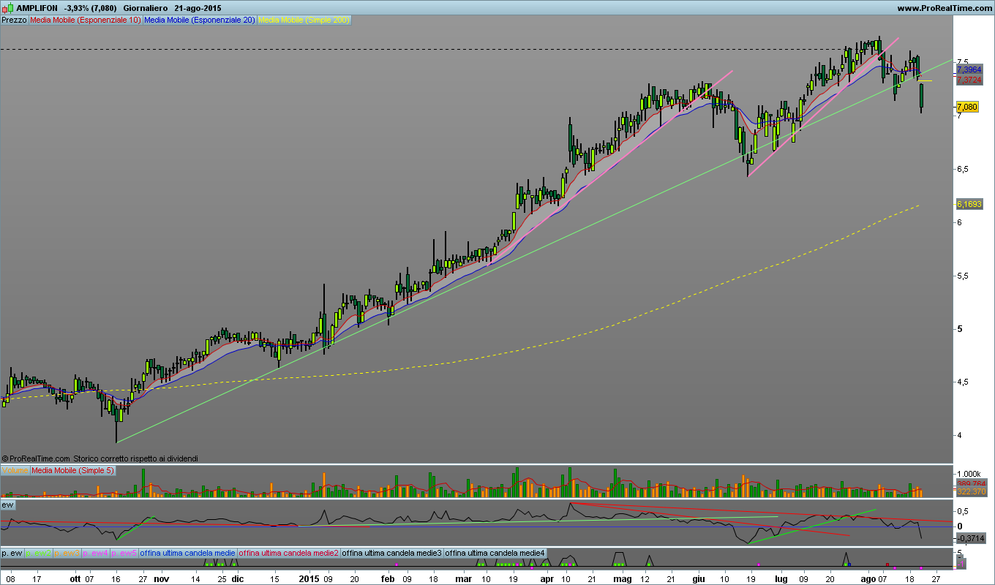
Task: Click the 5,5 price axis level
Action: (964, 276)
